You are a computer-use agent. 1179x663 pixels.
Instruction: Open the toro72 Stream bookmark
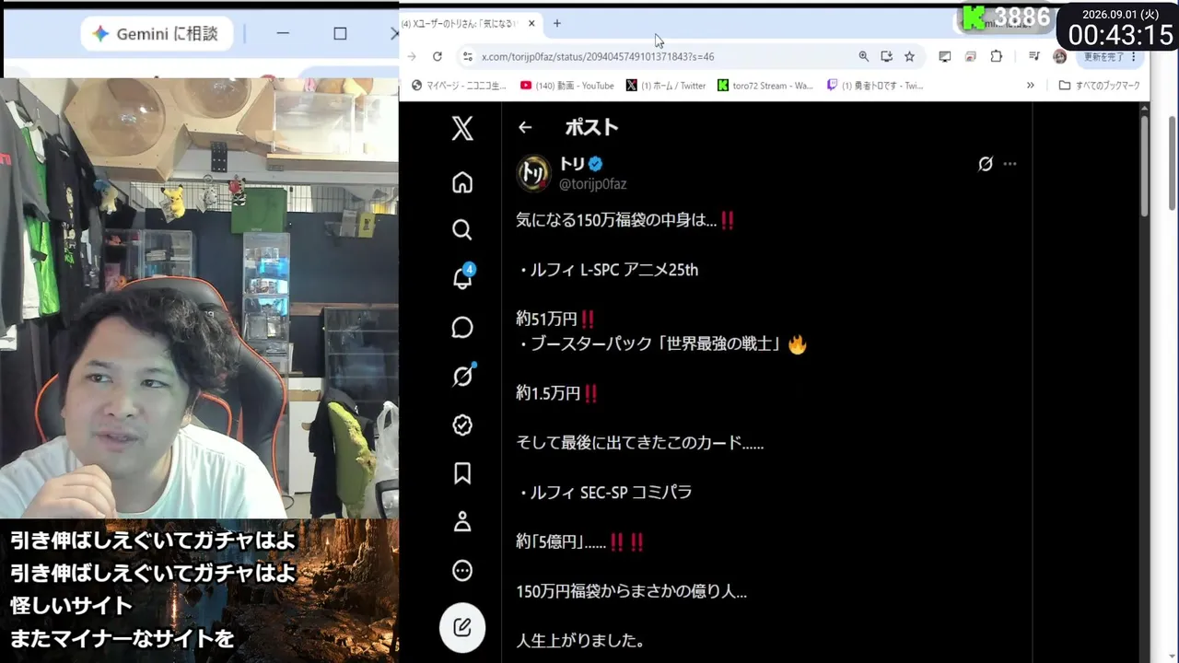point(765,86)
